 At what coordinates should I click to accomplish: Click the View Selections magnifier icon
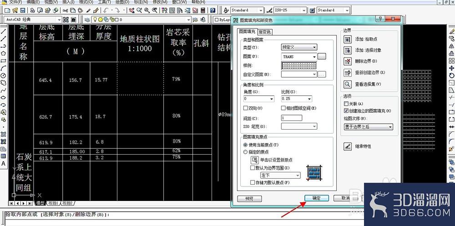point(348,85)
